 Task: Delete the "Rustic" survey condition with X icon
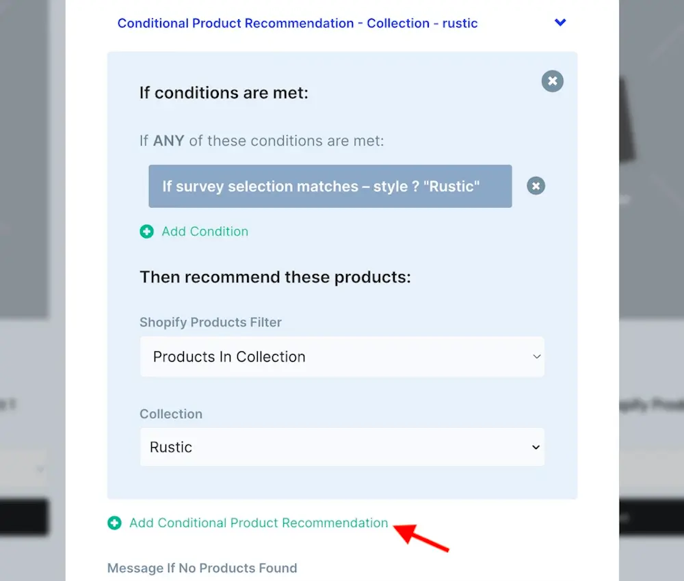(x=536, y=186)
